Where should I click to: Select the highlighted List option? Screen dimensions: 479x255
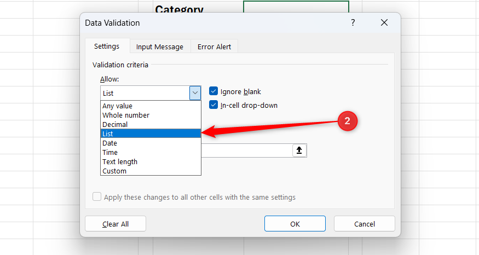151,134
